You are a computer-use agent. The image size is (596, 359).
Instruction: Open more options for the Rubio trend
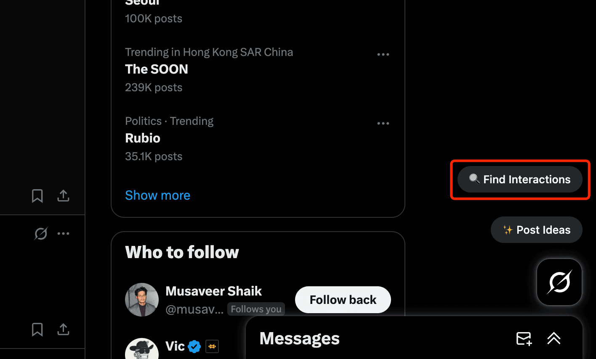click(x=383, y=124)
